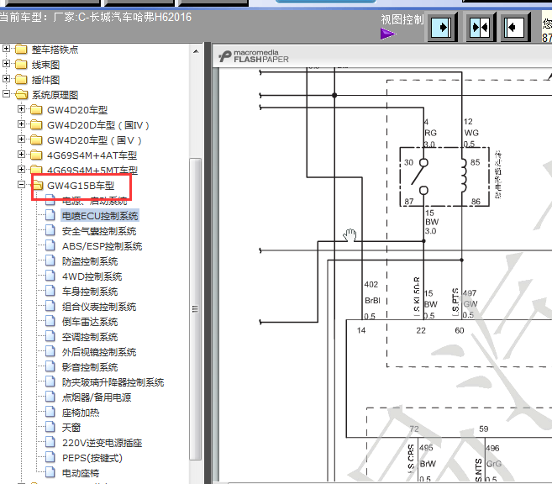
Task: Click the folder icon beside 线束图
Action: 21,64
